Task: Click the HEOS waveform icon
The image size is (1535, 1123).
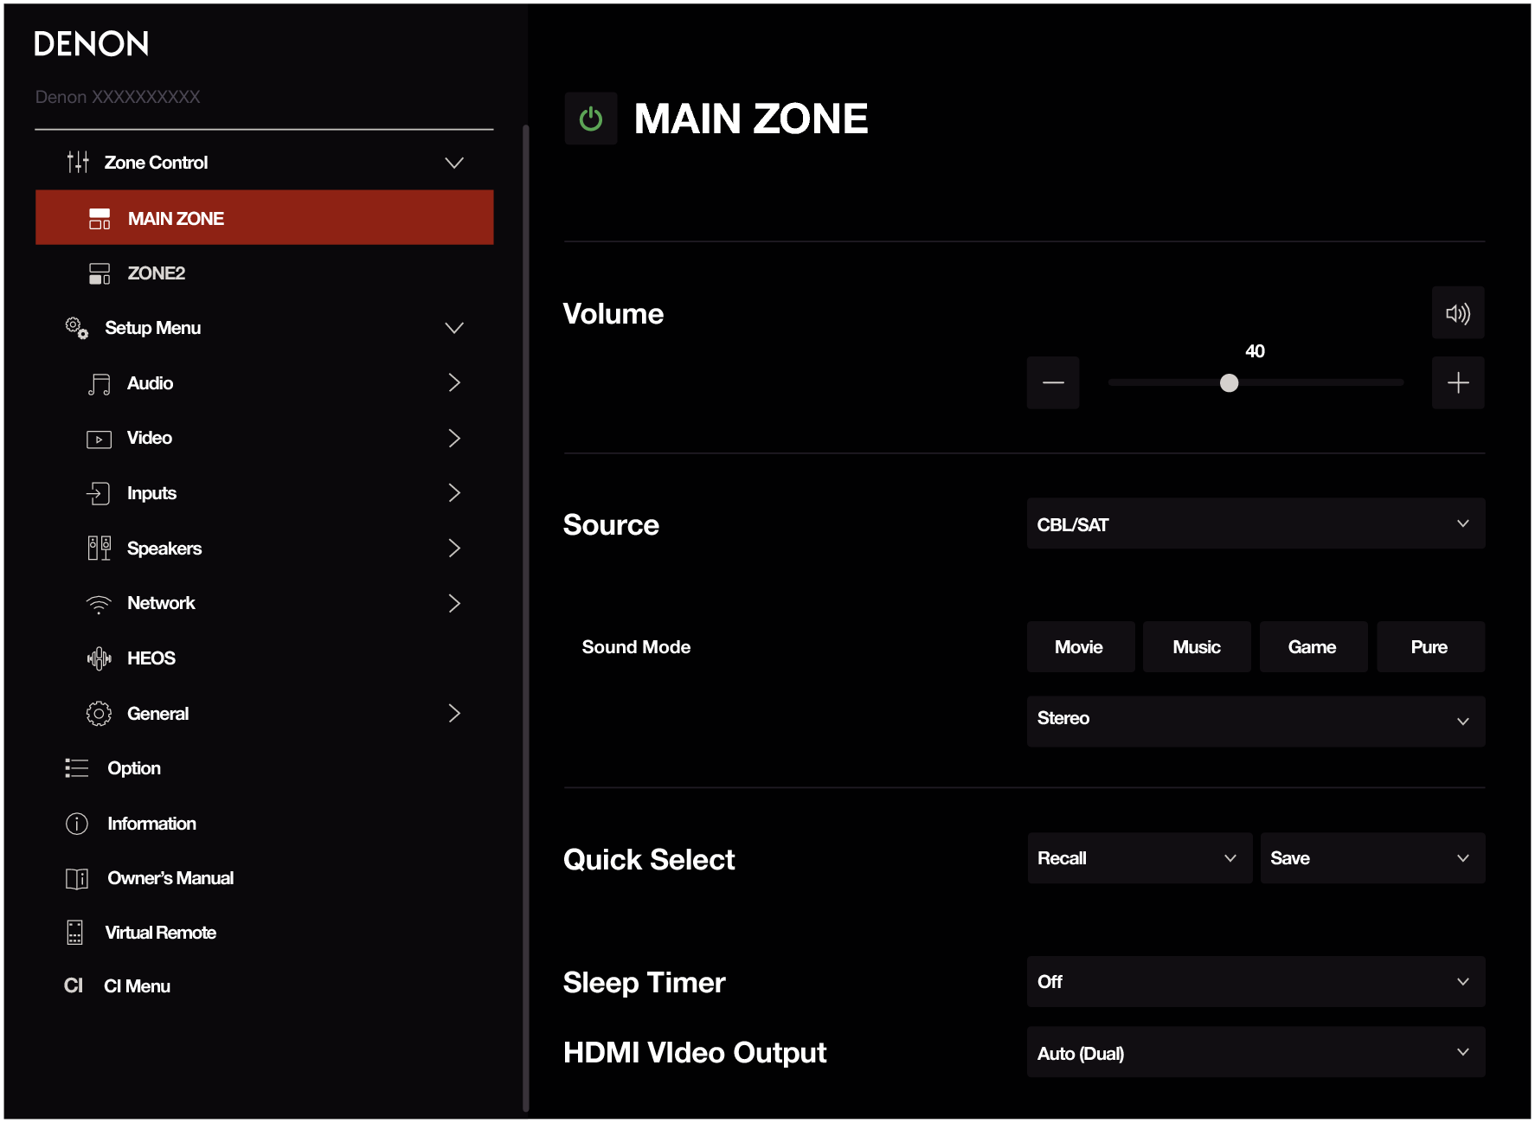Action: 100,658
